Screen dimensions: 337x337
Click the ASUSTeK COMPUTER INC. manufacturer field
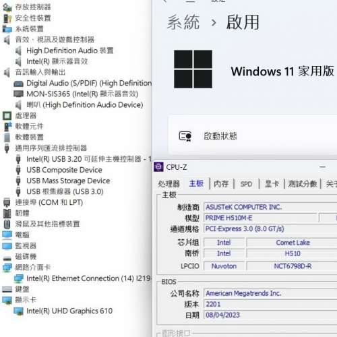[270, 207]
